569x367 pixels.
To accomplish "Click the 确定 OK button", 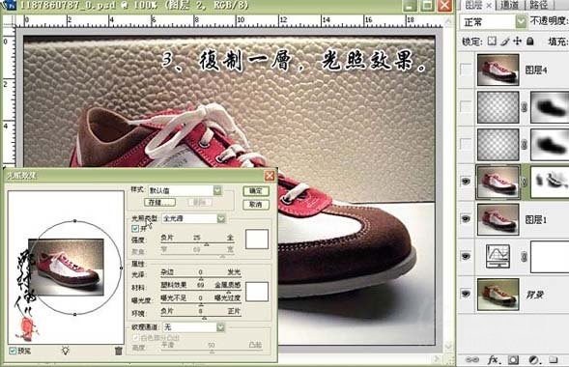I will [x=256, y=191].
